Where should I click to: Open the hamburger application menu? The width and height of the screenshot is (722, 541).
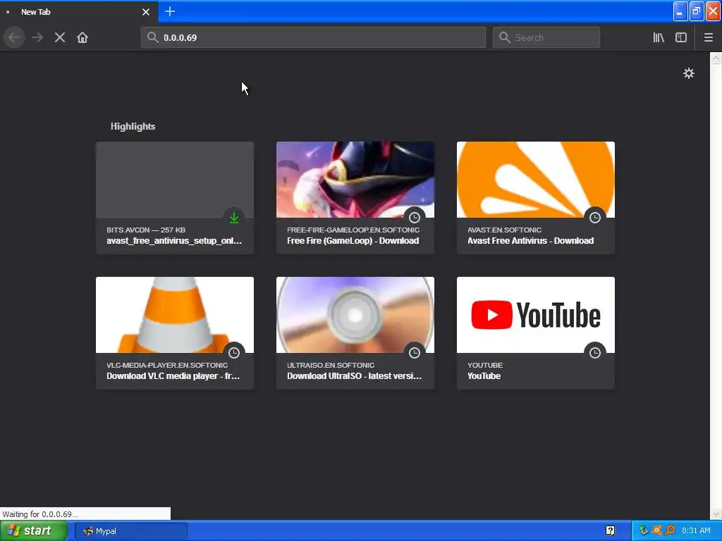(x=708, y=38)
